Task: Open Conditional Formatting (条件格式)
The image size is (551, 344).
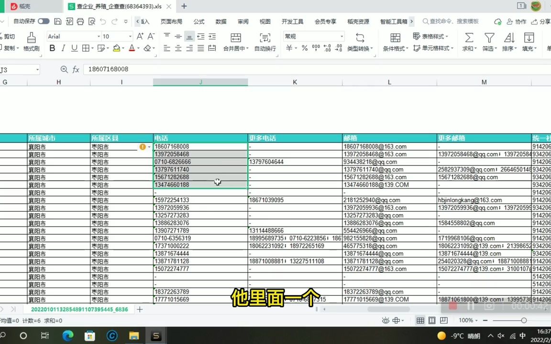Action: (x=395, y=42)
